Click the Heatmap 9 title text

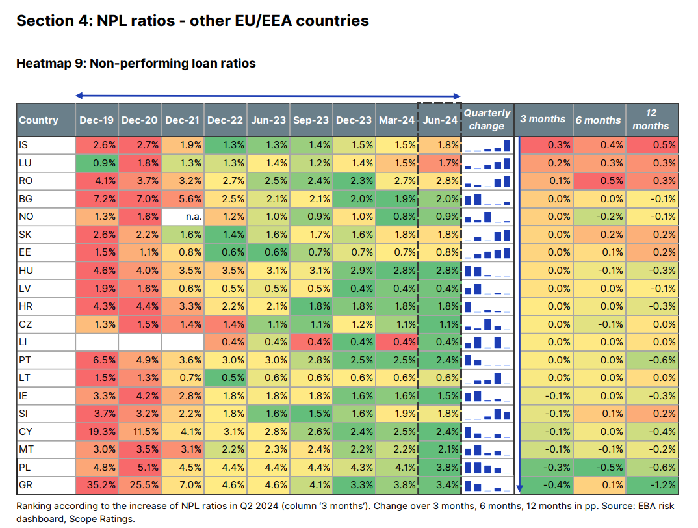coord(136,64)
